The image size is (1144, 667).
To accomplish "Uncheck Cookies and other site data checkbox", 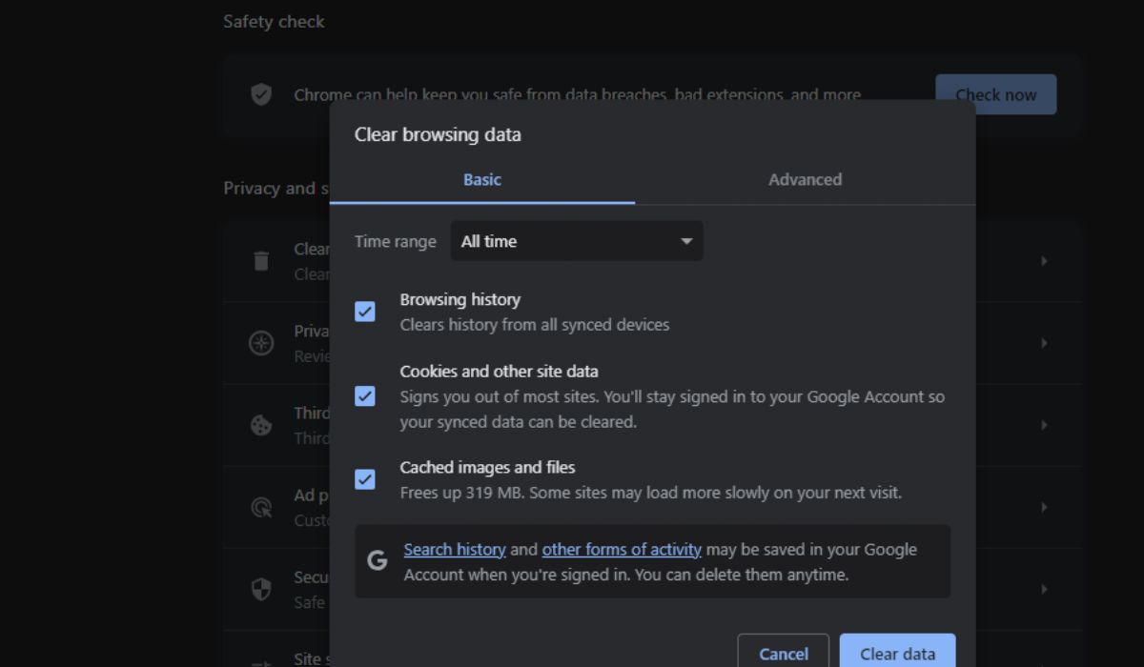I will (x=365, y=395).
